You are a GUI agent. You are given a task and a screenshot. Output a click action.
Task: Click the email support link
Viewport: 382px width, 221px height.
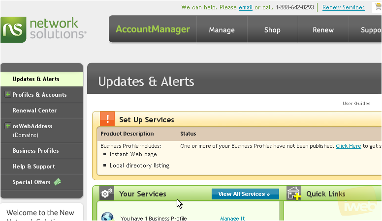tap(246, 7)
